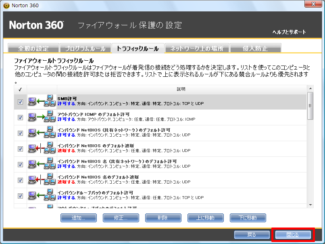Select the インバウンド NetBIOS のデフォルト遮断 block icon
Image resolution: width=325 pixels, height=244 pixels.
coord(42,149)
